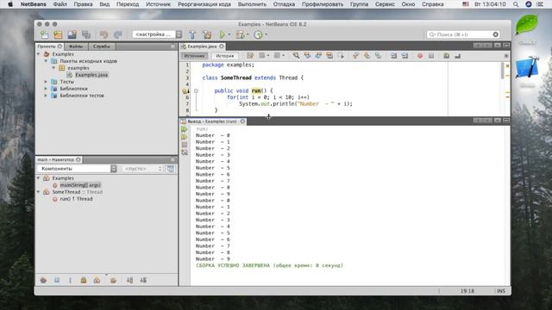Image resolution: width=552 pixels, height=310 pixels.
Task: Click the Stop icon in Output panel sidebar
Action: tap(184, 145)
